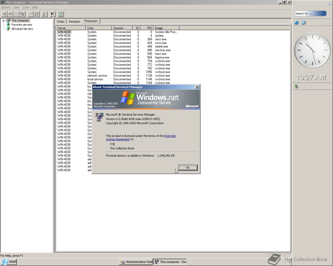333x266 pixels.
Task: Click the Remote Control toolbar icon
Action: pyautogui.click(x=22, y=14)
